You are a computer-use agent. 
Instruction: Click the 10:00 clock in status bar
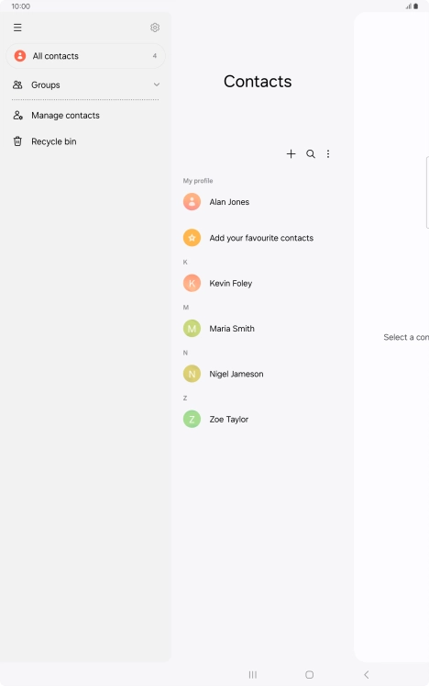tap(21, 6)
